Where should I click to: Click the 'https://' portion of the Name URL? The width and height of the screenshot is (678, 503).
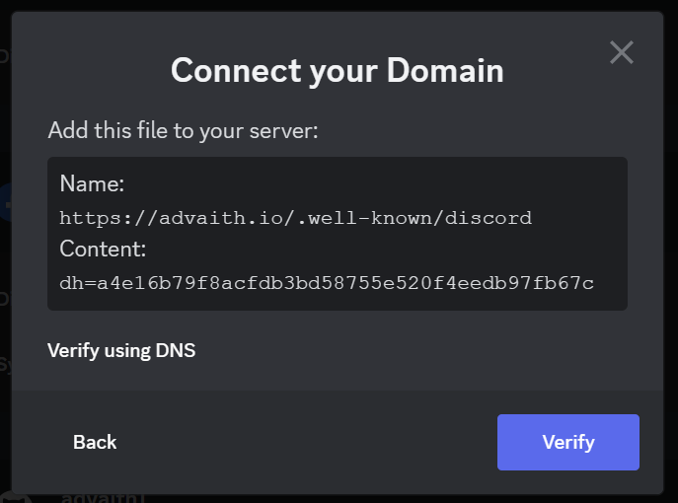click(x=109, y=218)
